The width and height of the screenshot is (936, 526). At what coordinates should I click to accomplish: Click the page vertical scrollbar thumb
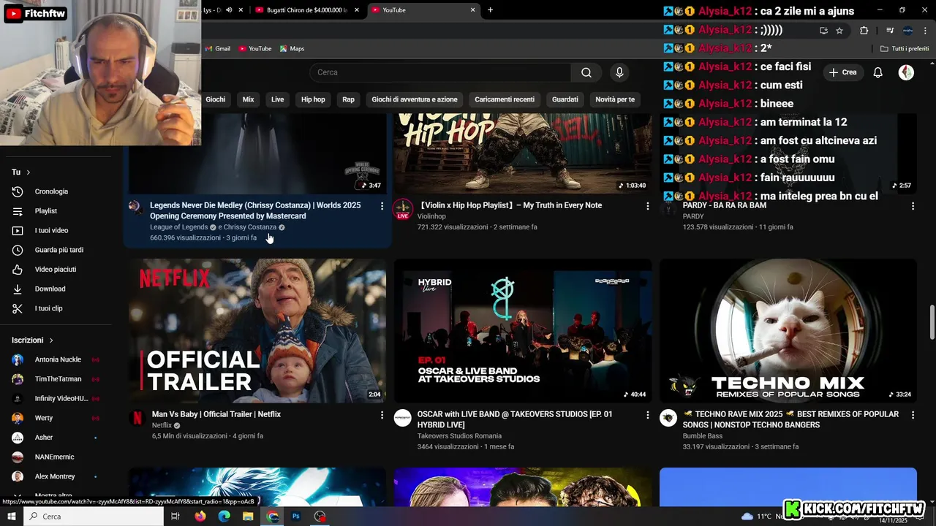[932, 323]
